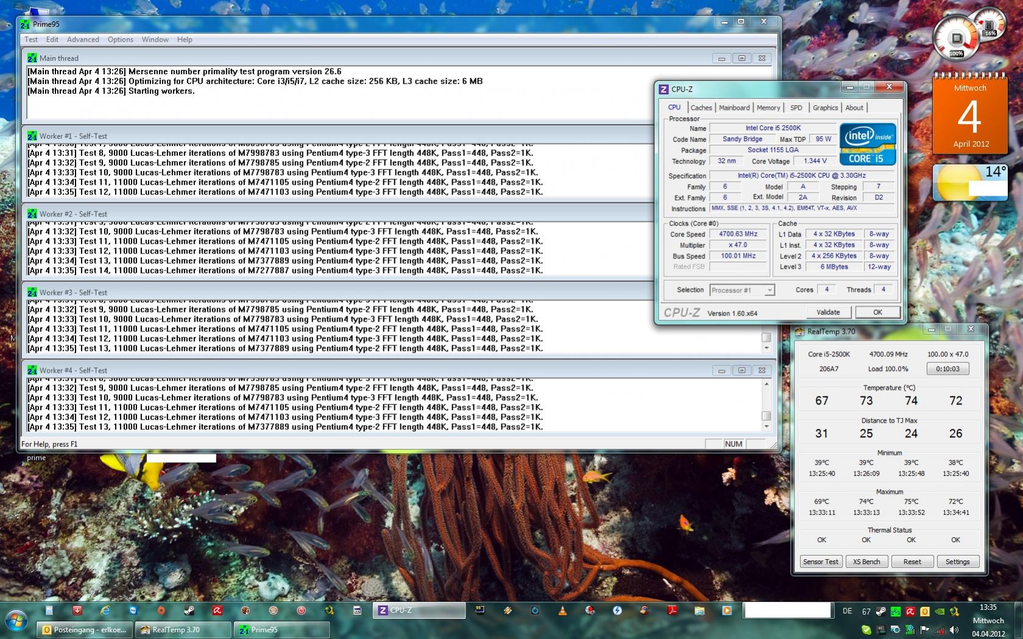Click the Worker #4 scrollbar thumb
The height and width of the screenshot is (639, 1023).
tap(766, 416)
